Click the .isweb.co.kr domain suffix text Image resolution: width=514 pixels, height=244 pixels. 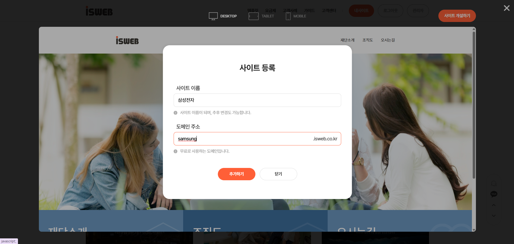click(325, 139)
